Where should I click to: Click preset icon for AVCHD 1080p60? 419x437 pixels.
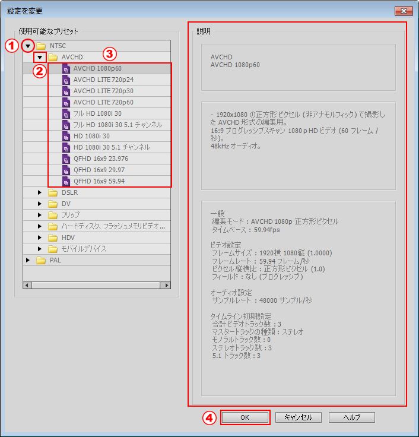point(66,68)
